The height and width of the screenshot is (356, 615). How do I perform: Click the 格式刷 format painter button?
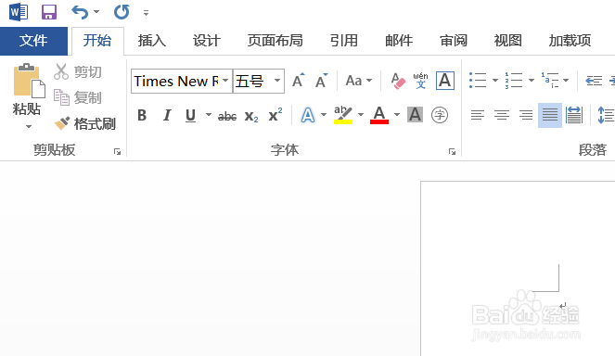pos(84,124)
